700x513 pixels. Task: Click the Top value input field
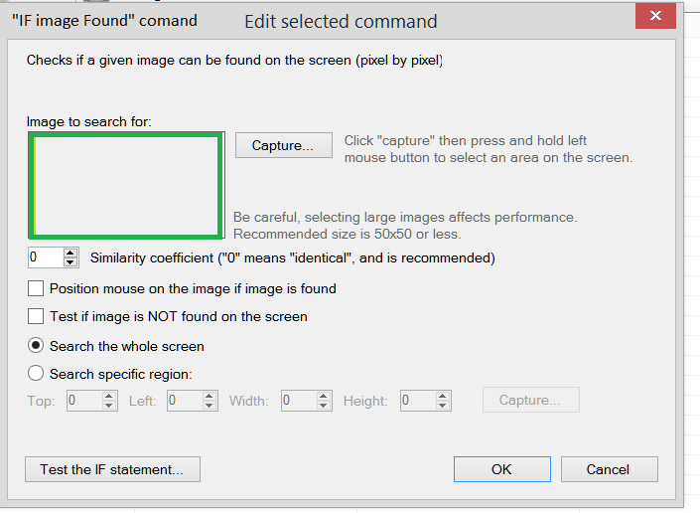(83, 401)
